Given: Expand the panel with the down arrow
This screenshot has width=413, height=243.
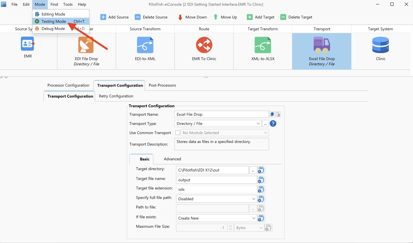Looking at the screenshot, I should click(6, 77).
